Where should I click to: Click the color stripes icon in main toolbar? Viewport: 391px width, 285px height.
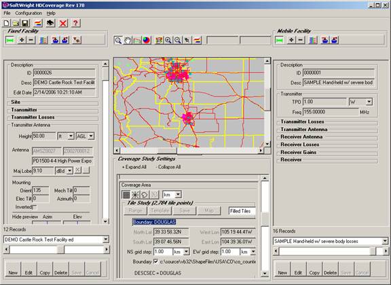(x=38, y=23)
